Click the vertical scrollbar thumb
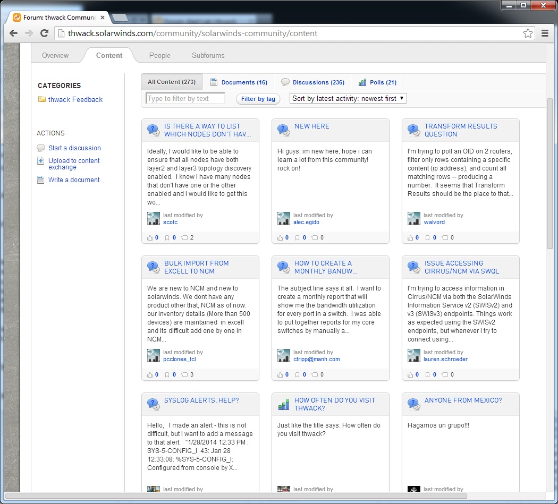Image resolution: width=558 pixels, height=504 pixels. click(x=550, y=173)
